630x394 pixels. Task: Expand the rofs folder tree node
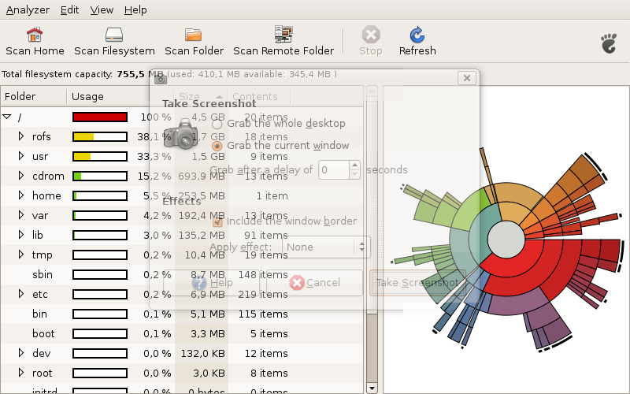point(21,136)
